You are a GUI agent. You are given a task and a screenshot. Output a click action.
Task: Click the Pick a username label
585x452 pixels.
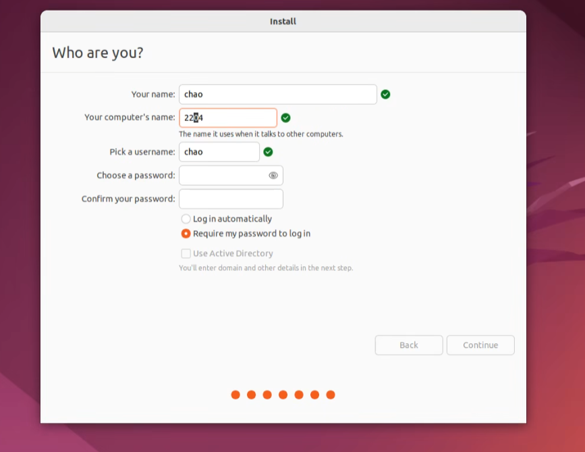[142, 152]
